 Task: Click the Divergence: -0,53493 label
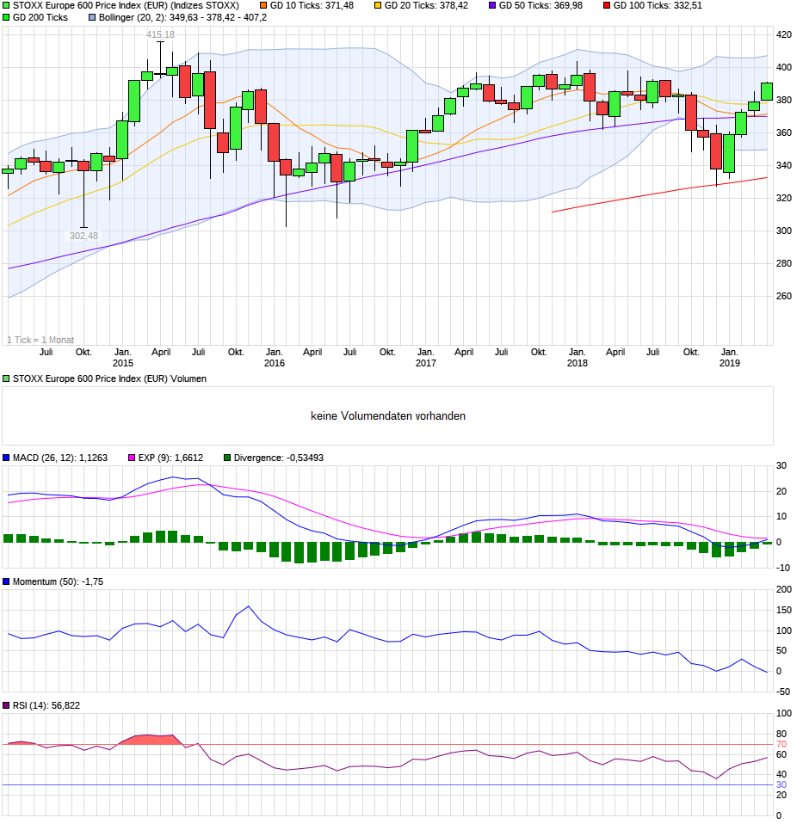[279, 458]
